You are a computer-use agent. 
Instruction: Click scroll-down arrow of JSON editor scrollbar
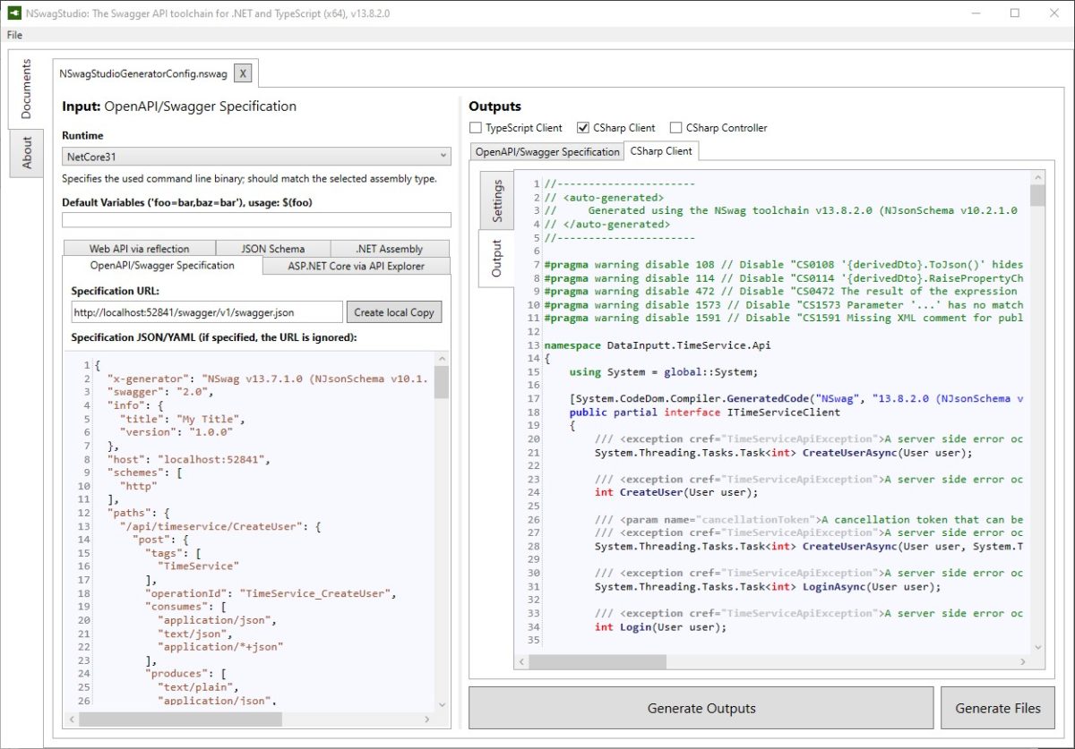click(x=442, y=705)
